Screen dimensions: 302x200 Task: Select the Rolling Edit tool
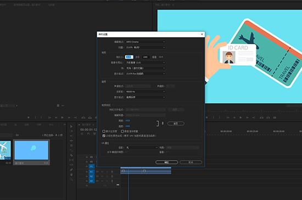[71, 145]
